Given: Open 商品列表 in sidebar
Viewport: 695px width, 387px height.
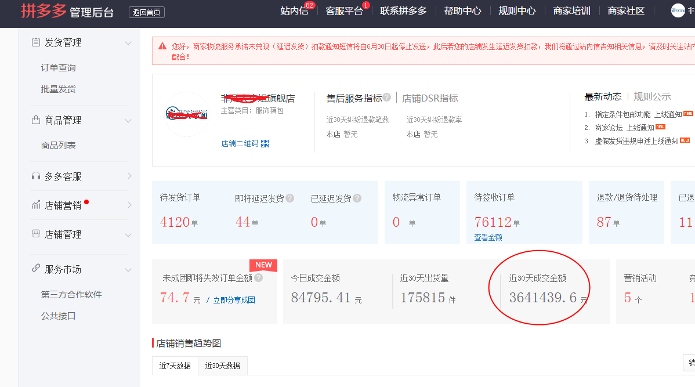Looking at the screenshot, I should tap(58, 146).
